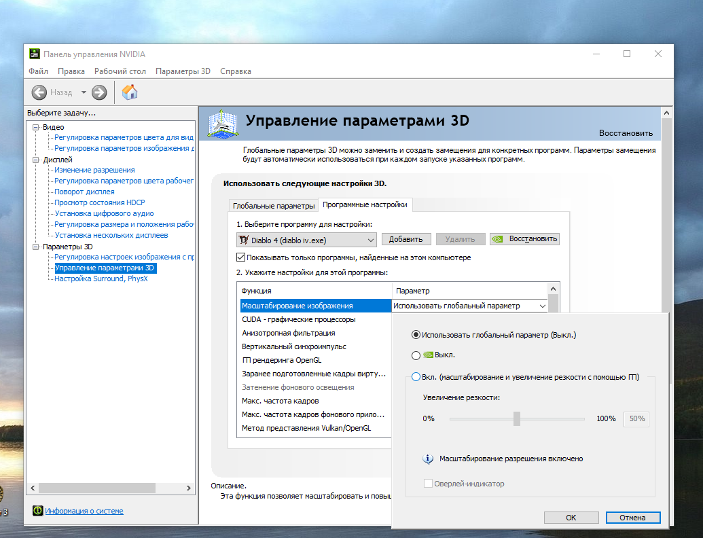Select 'ГП рендеринга OpenGL' row
The width and height of the screenshot is (703, 538).
316,360
